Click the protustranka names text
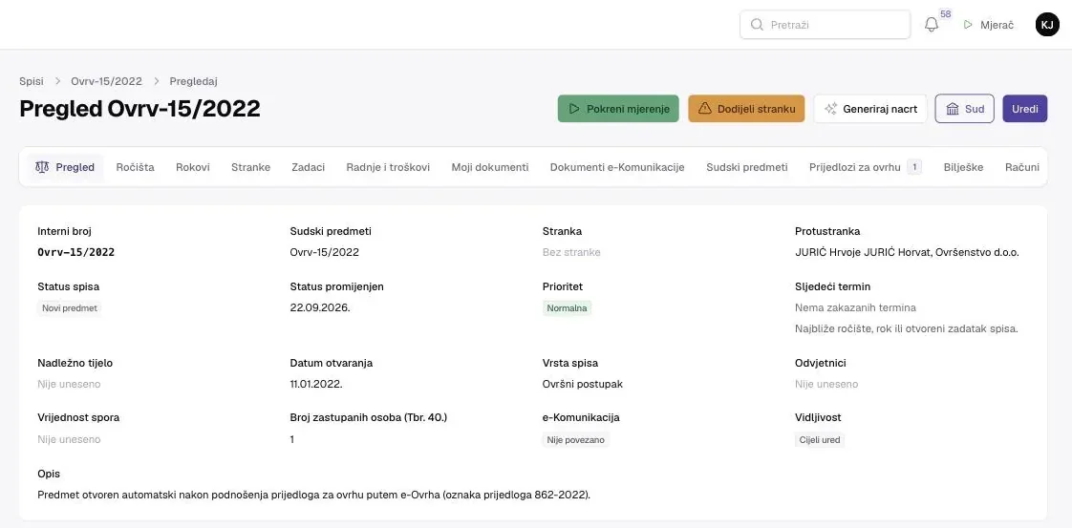 907,252
